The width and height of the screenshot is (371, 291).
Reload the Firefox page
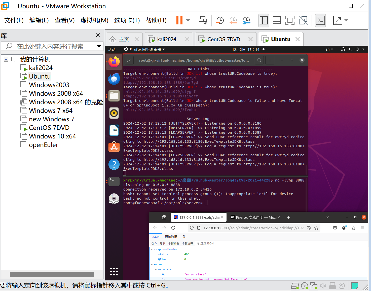173,228
